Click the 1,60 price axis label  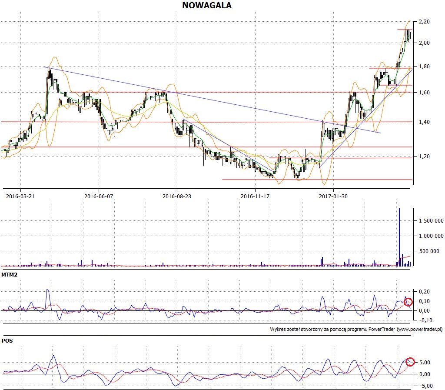tap(424, 93)
